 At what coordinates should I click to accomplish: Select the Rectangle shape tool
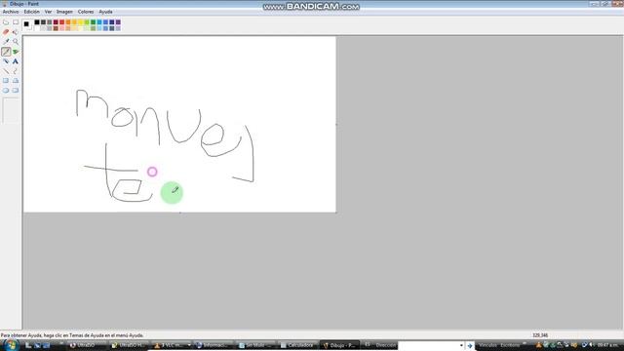coord(6,81)
